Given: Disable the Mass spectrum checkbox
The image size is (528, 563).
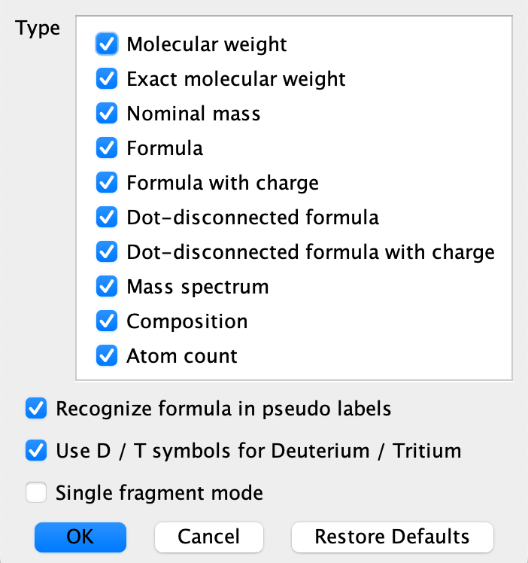Looking at the screenshot, I should click(x=108, y=287).
